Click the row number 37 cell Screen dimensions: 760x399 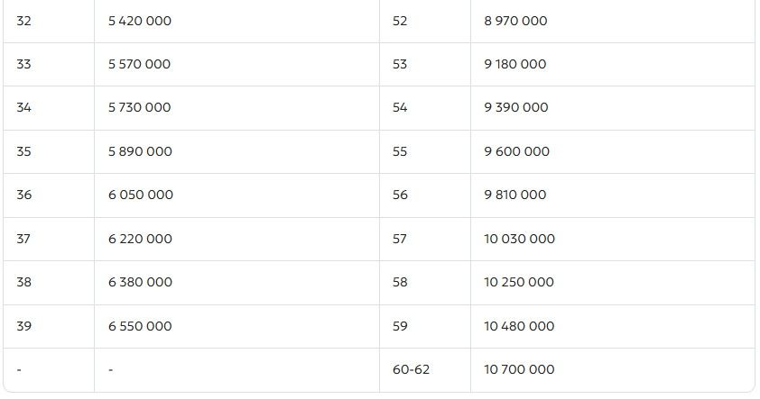pos(23,239)
